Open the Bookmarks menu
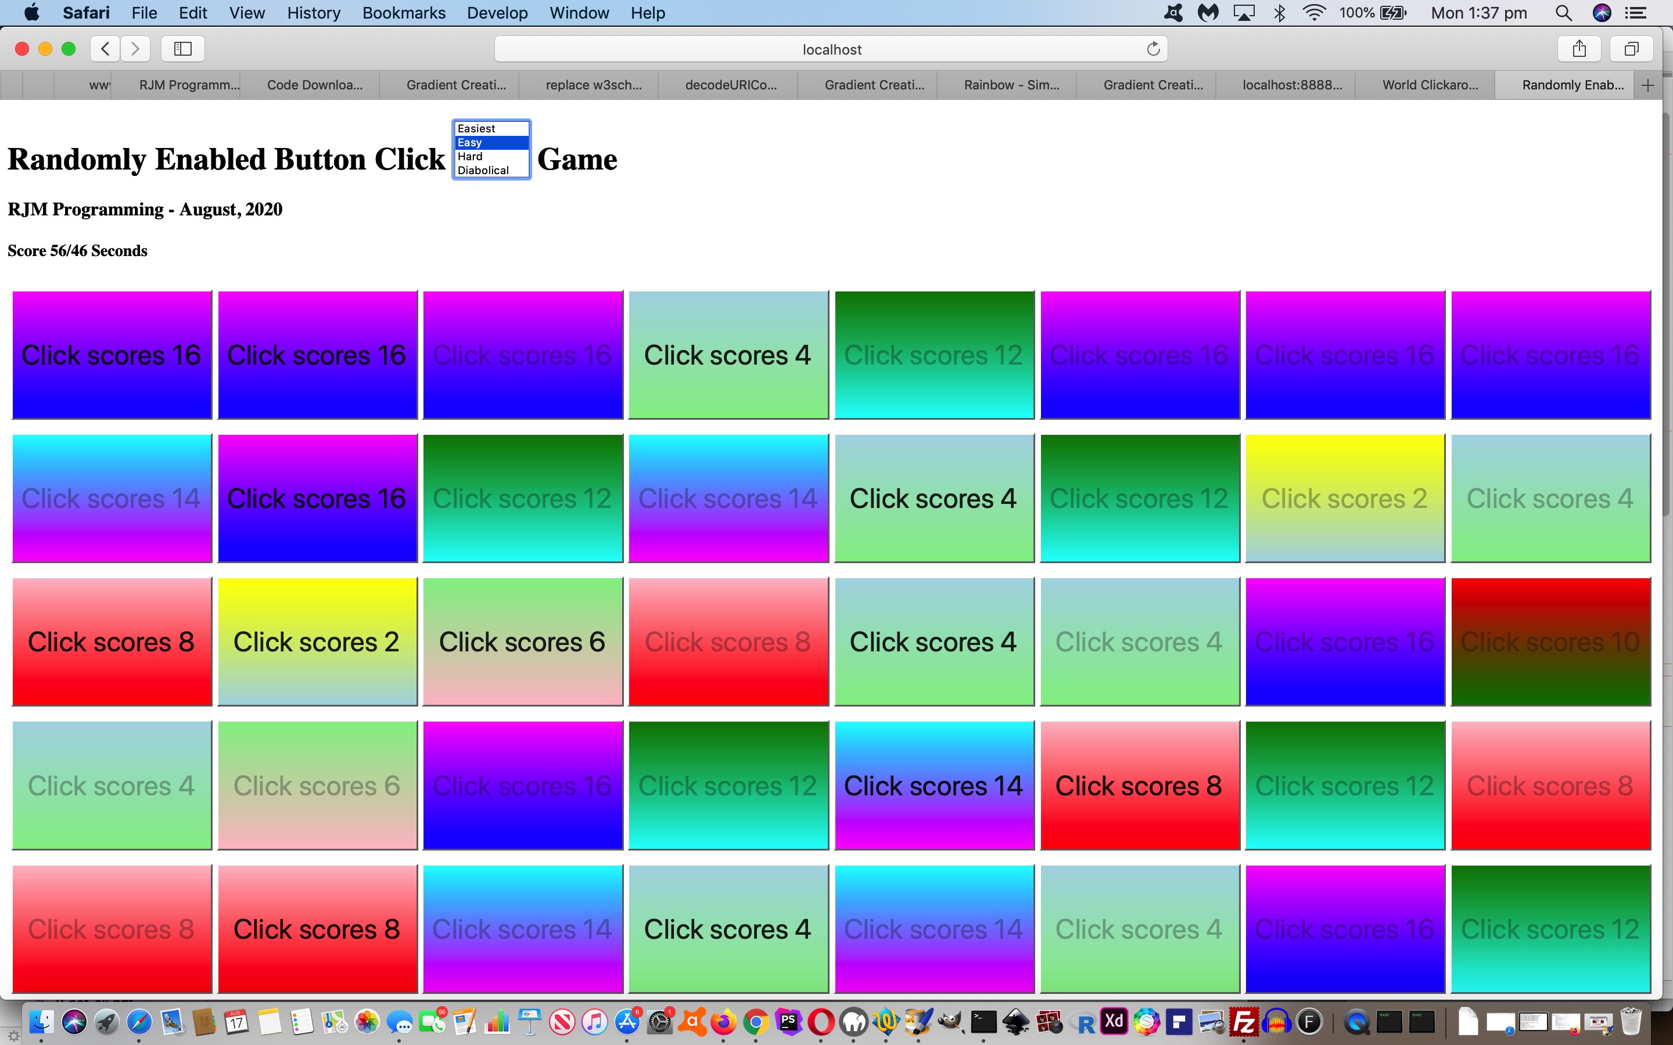This screenshot has height=1045, width=1673. pyautogui.click(x=404, y=13)
